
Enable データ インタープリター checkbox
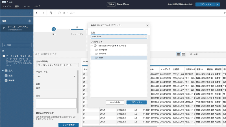click(4, 56)
